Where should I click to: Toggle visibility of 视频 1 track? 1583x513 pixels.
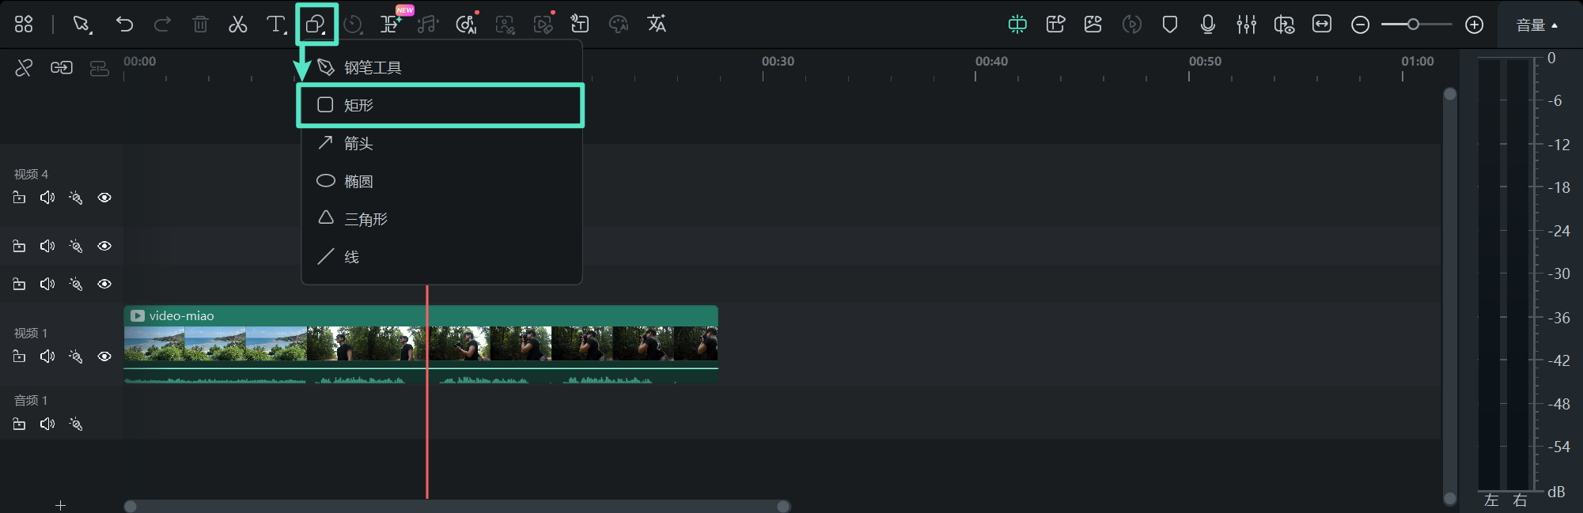click(x=104, y=356)
